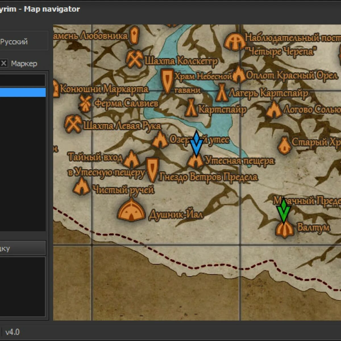Viewport: 341px width, 341px height.
Task: Click the Старый Хролдан icon
Action: pyautogui.click(x=284, y=145)
